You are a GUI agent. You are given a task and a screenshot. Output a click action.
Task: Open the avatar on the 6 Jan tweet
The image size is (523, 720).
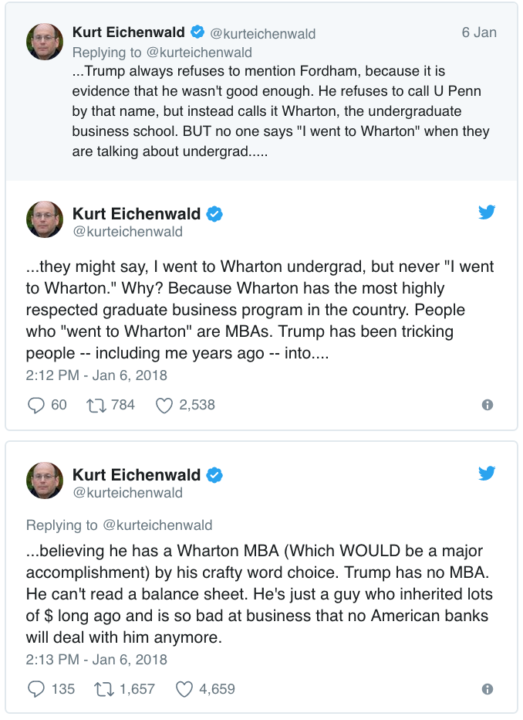[x=45, y=42]
